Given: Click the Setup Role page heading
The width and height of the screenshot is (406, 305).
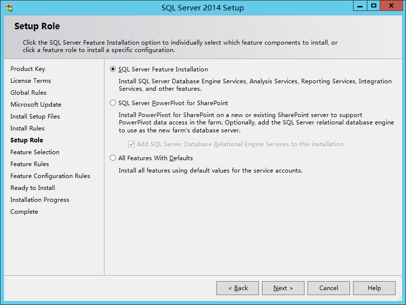Looking at the screenshot, I should (37, 26).
